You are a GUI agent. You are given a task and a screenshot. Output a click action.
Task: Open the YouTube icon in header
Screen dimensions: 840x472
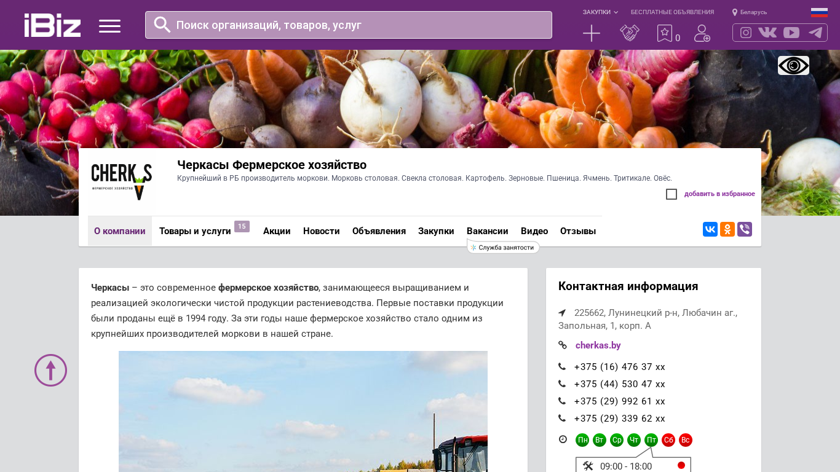[791, 33]
